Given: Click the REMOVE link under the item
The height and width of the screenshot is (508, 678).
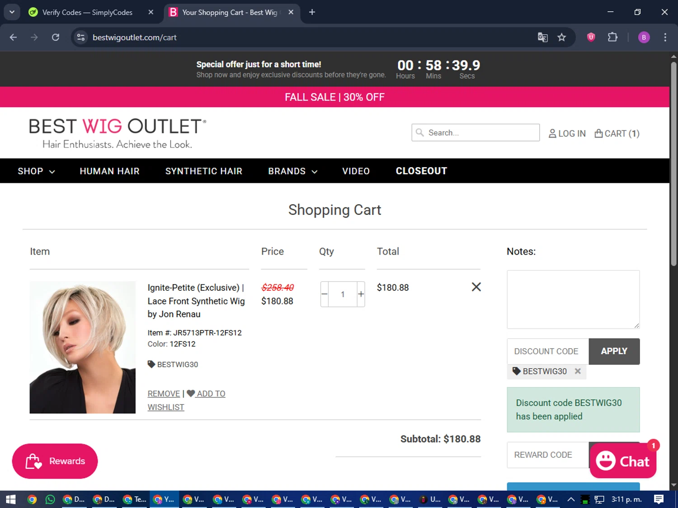Looking at the screenshot, I should click(164, 394).
